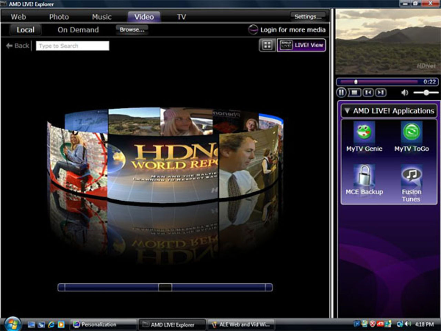Stop video playback
Viewport: 441px width, 331px height.
click(x=354, y=92)
